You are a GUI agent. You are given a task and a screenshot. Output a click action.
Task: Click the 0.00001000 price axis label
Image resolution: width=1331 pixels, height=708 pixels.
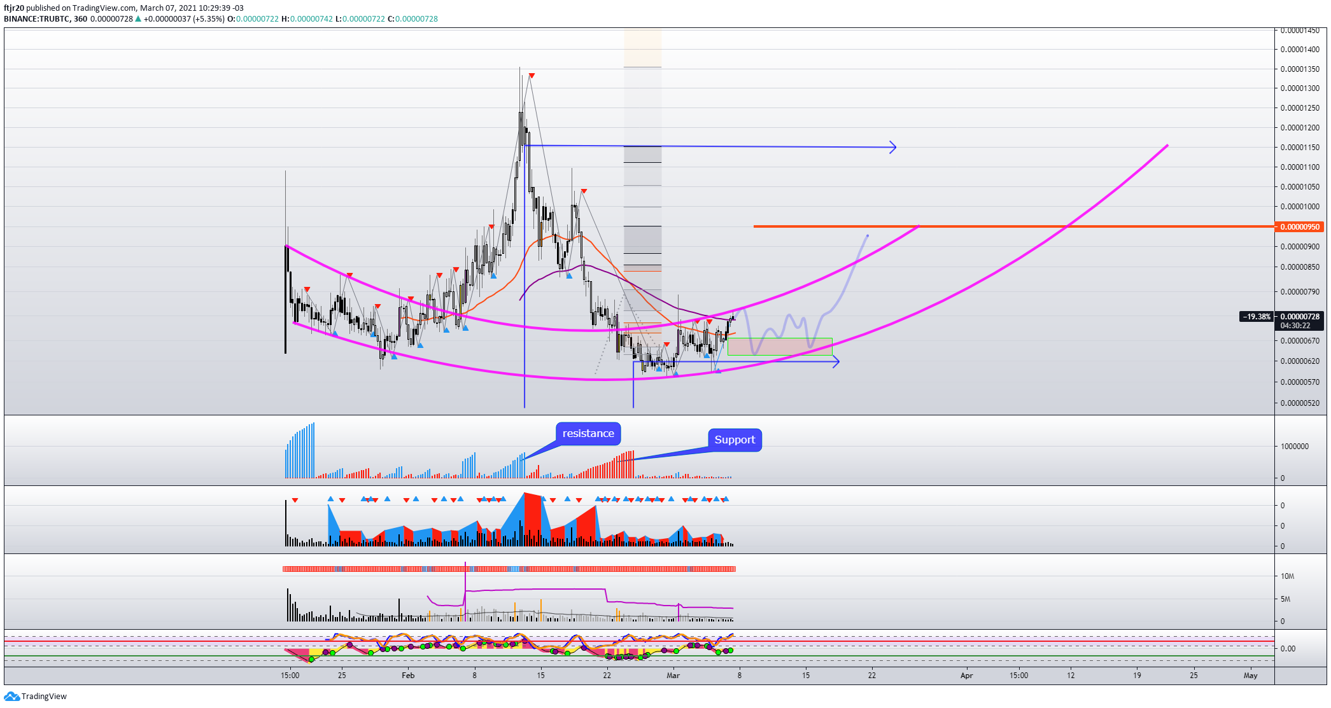pyautogui.click(x=1300, y=206)
